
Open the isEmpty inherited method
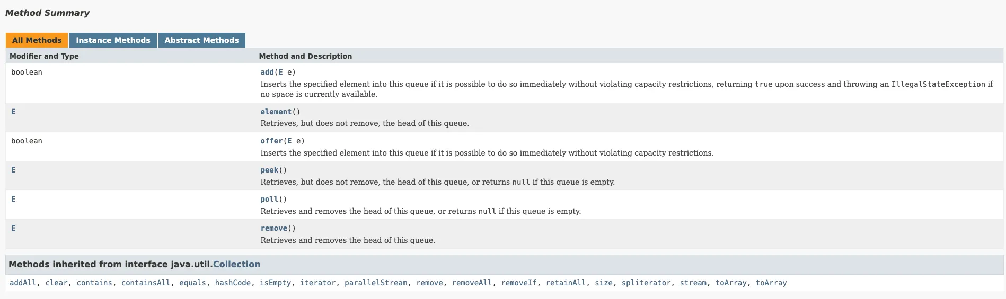click(275, 283)
